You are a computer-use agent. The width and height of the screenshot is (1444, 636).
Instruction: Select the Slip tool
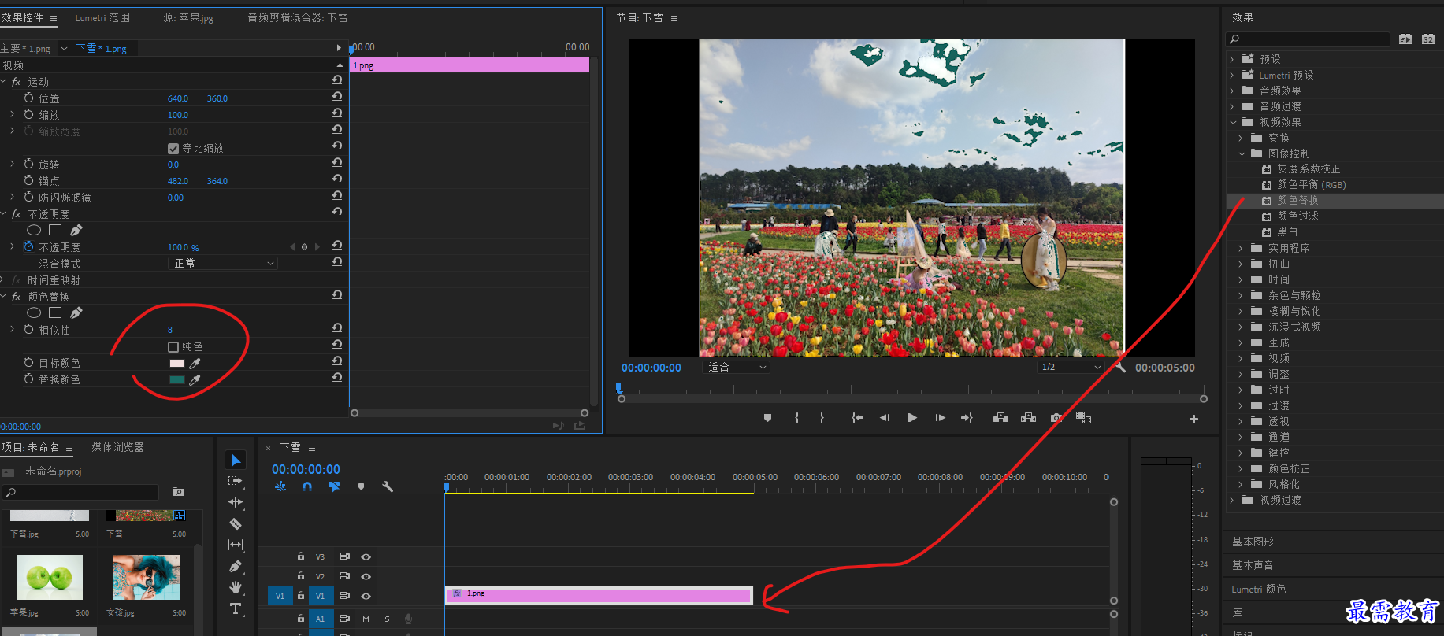pyautogui.click(x=235, y=545)
